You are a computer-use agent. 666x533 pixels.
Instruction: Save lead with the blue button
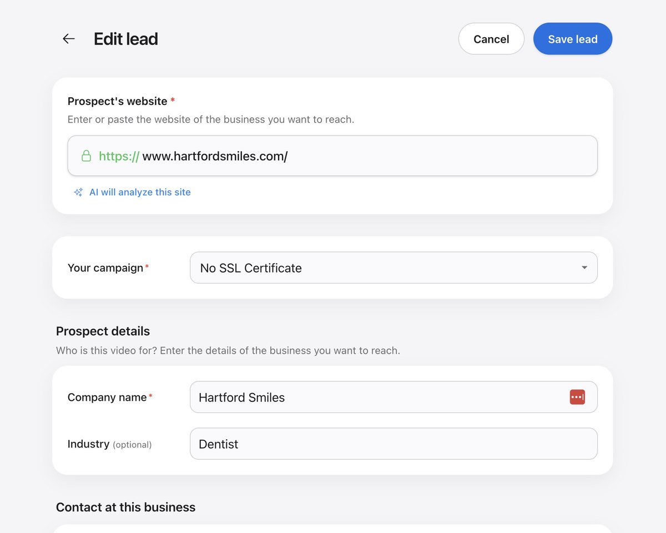(573, 39)
